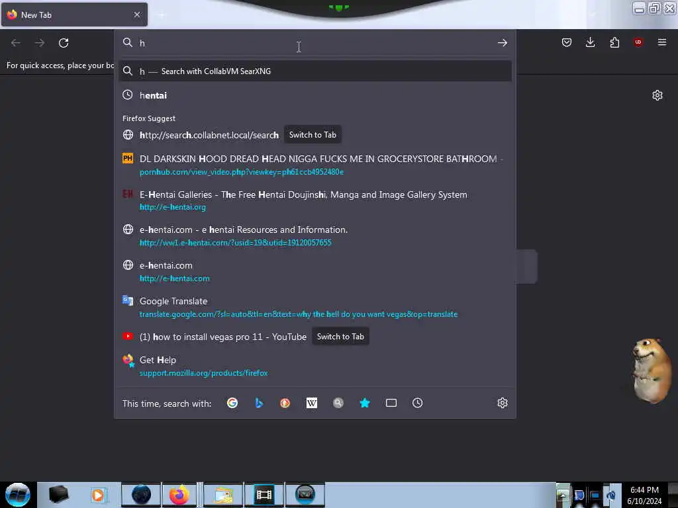Search this time with the gray magnifier engine
This screenshot has height=508, width=678.
pyautogui.click(x=338, y=403)
